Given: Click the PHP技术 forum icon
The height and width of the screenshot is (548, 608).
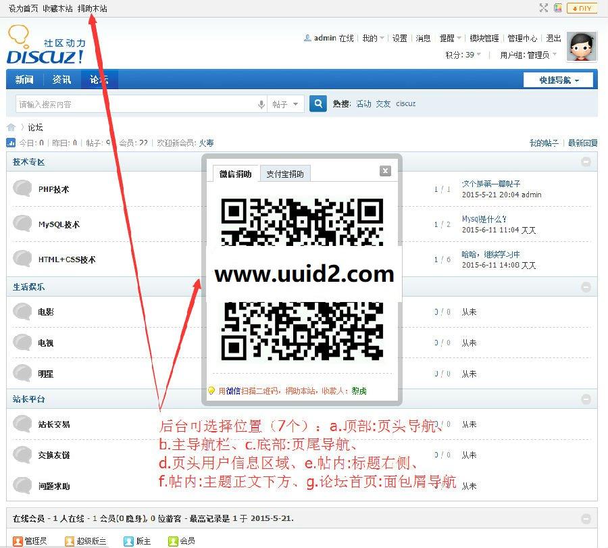Looking at the screenshot, I should coord(21,188).
